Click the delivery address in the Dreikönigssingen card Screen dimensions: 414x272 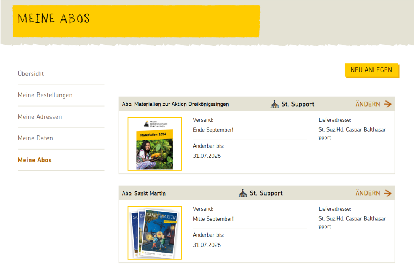pyautogui.click(x=352, y=134)
